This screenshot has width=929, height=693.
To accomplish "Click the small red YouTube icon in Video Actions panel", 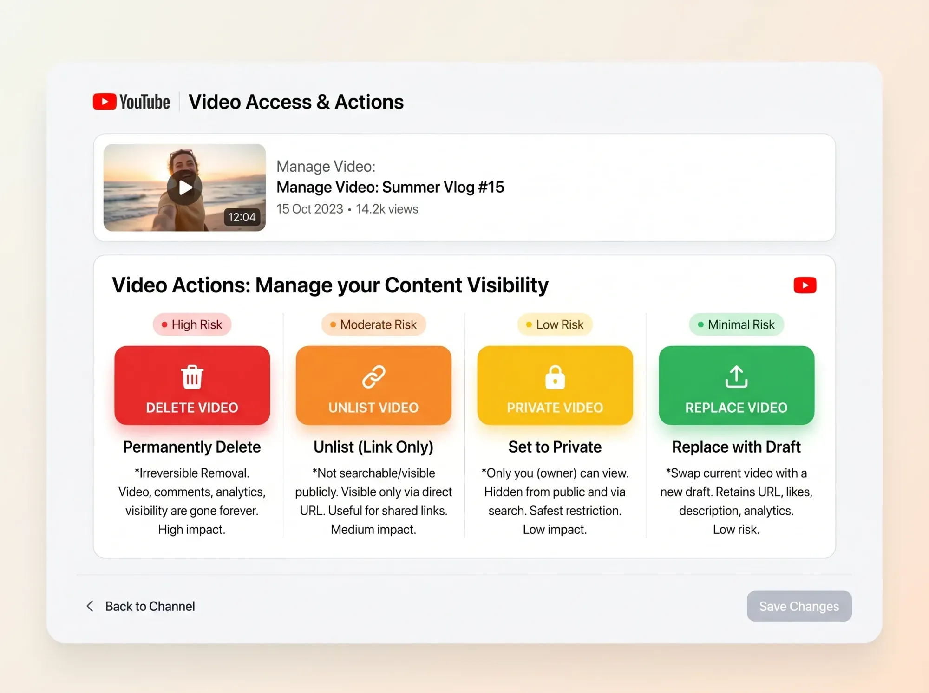I will (805, 285).
